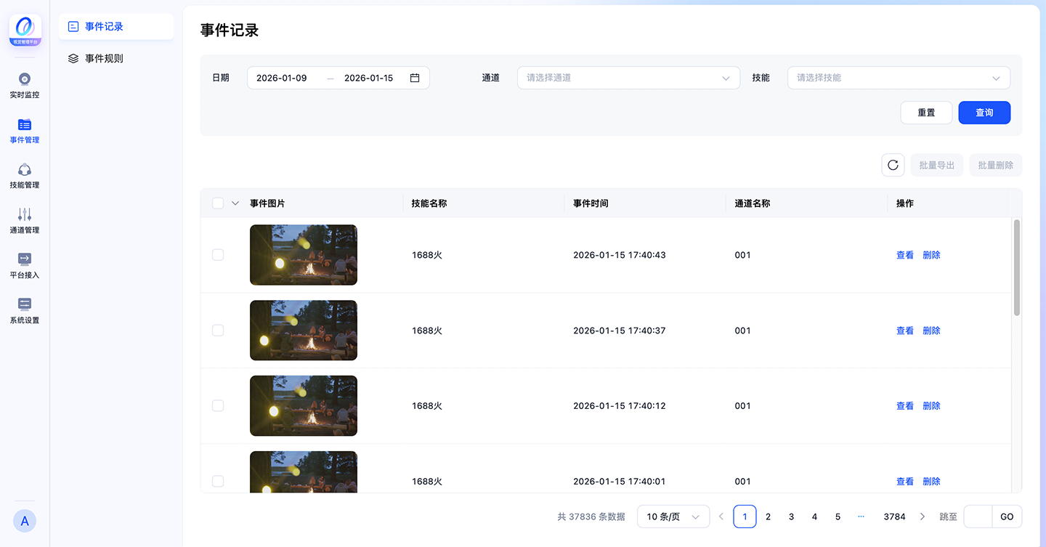
Task: Open thumbnail of event 17:40:12
Action: point(304,406)
